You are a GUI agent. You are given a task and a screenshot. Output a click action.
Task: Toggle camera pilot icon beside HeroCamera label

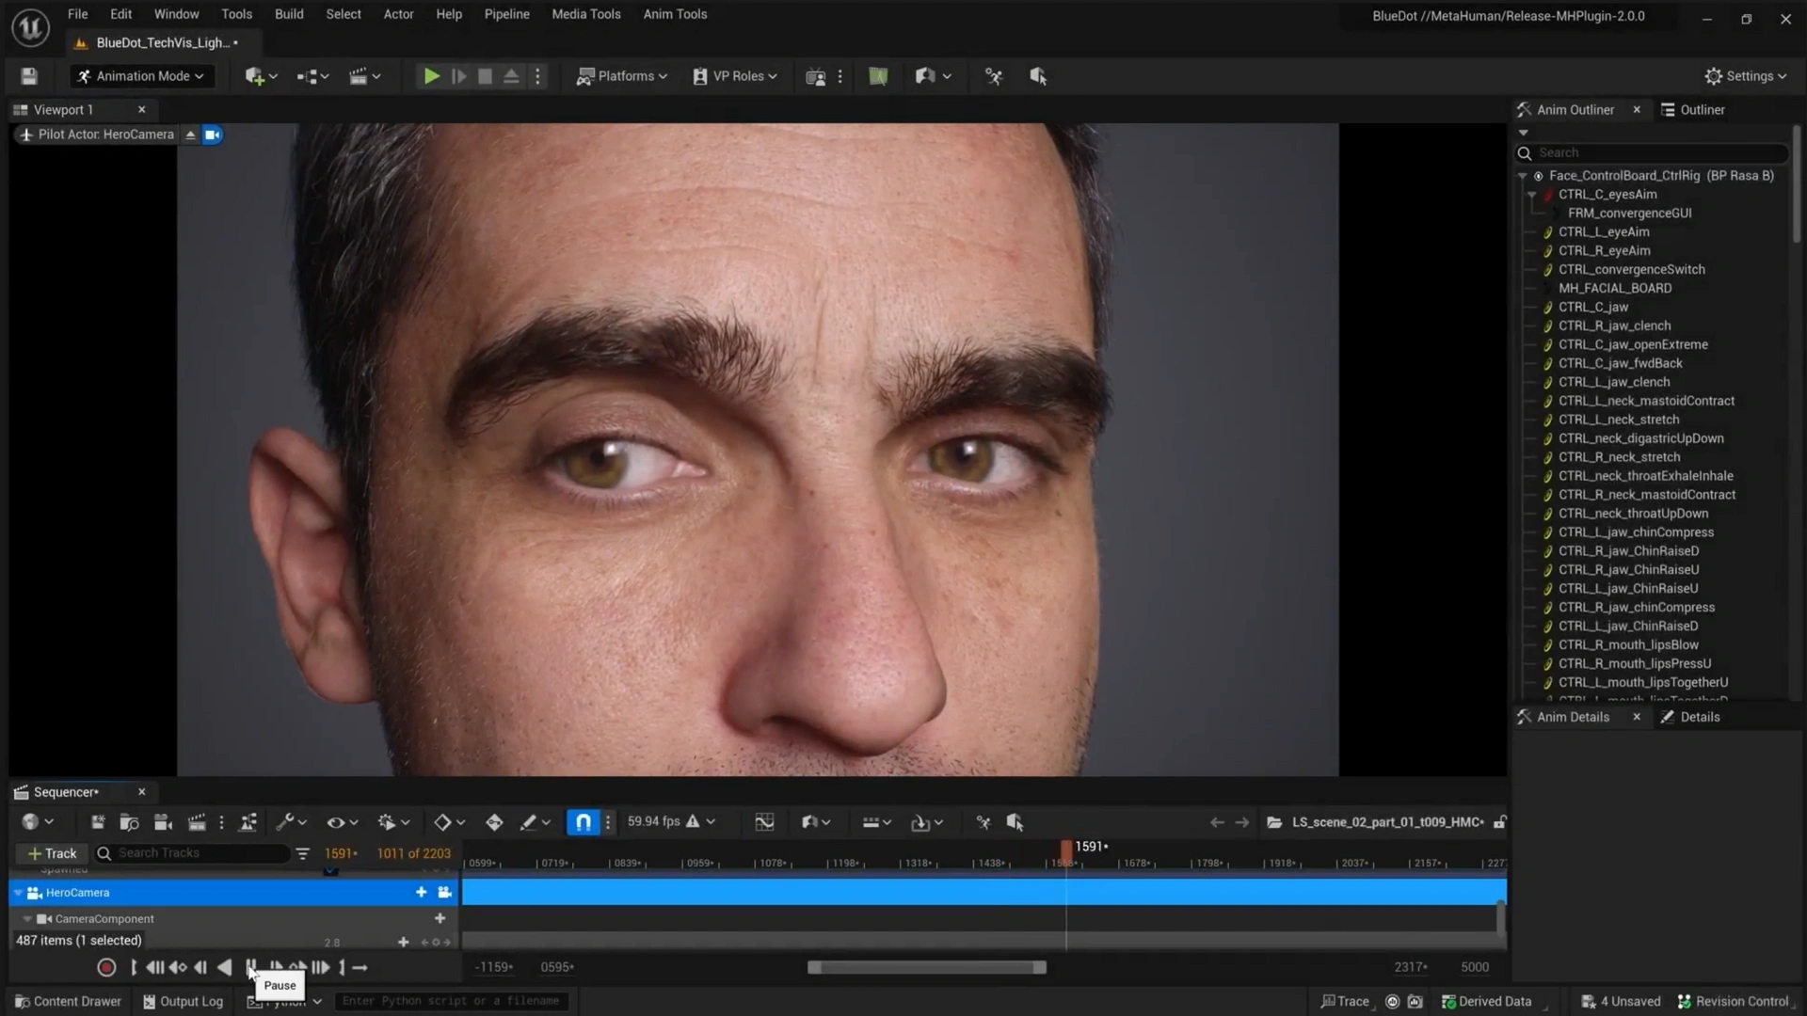click(x=213, y=135)
